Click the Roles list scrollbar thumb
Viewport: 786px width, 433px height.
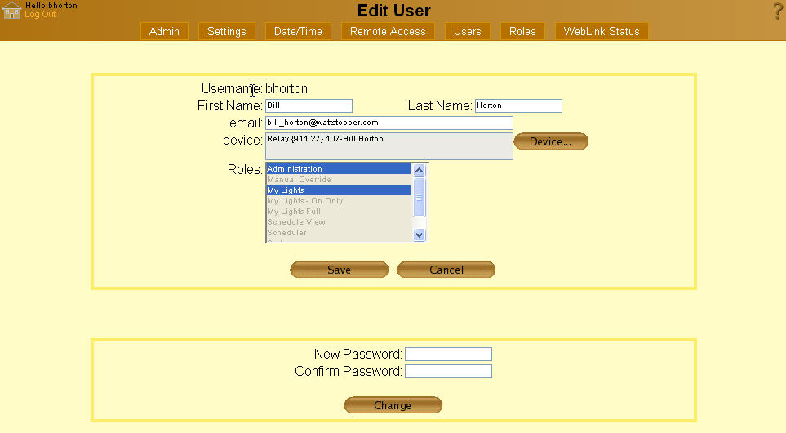(x=419, y=197)
